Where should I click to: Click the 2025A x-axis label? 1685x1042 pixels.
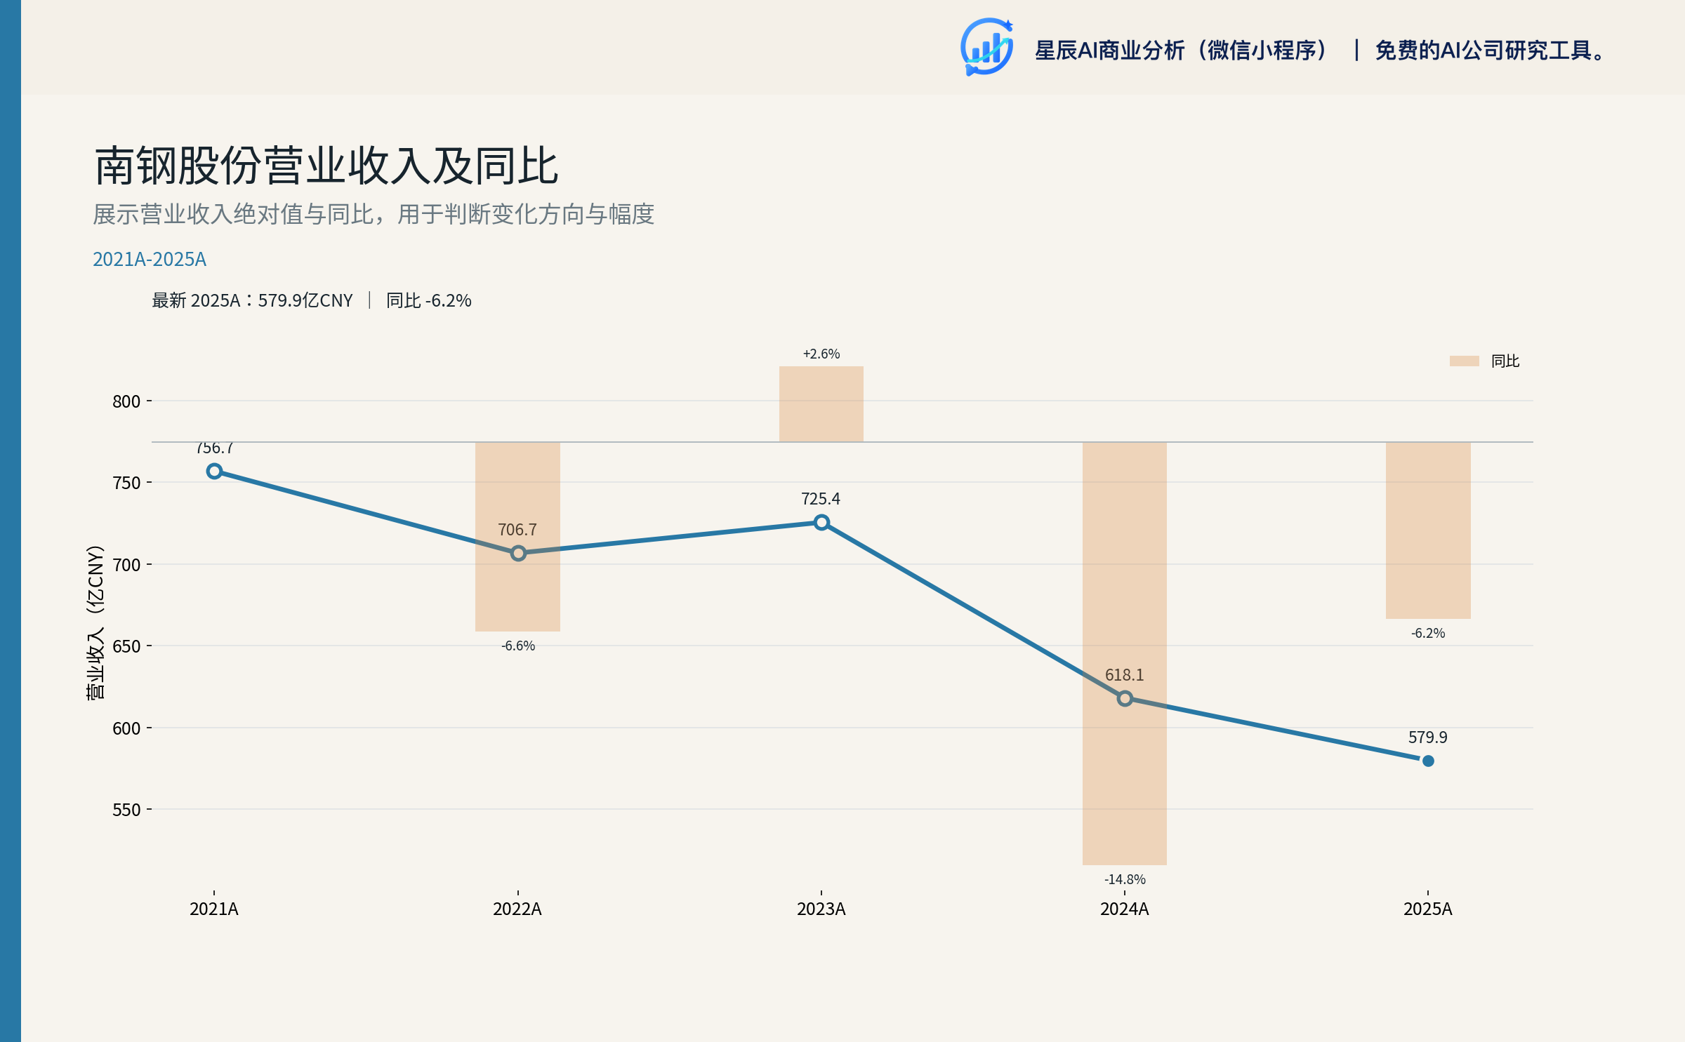(x=1428, y=909)
